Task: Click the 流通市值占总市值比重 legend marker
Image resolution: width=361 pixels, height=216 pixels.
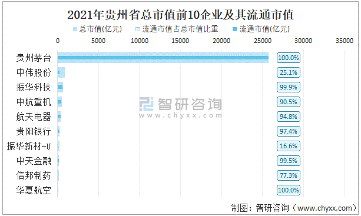Action: tap(138, 29)
